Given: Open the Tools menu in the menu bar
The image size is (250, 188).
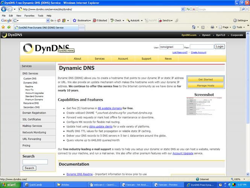Looking at the screenshot, I should click(41, 16).
